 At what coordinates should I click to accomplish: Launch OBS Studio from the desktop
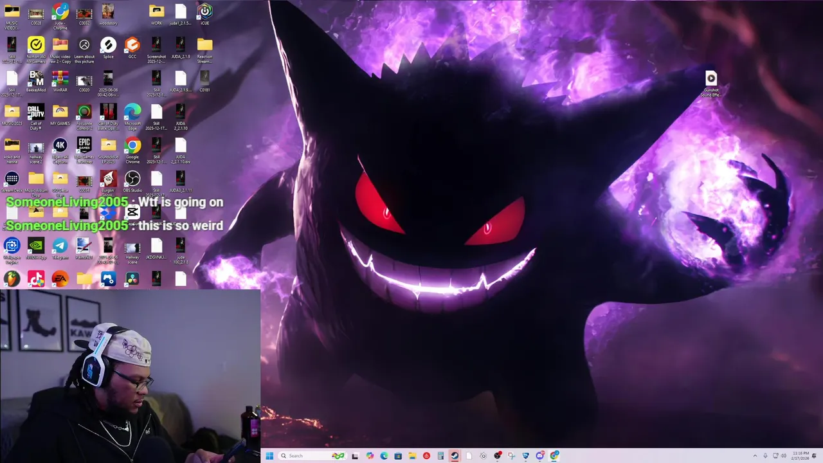(132, 181)
